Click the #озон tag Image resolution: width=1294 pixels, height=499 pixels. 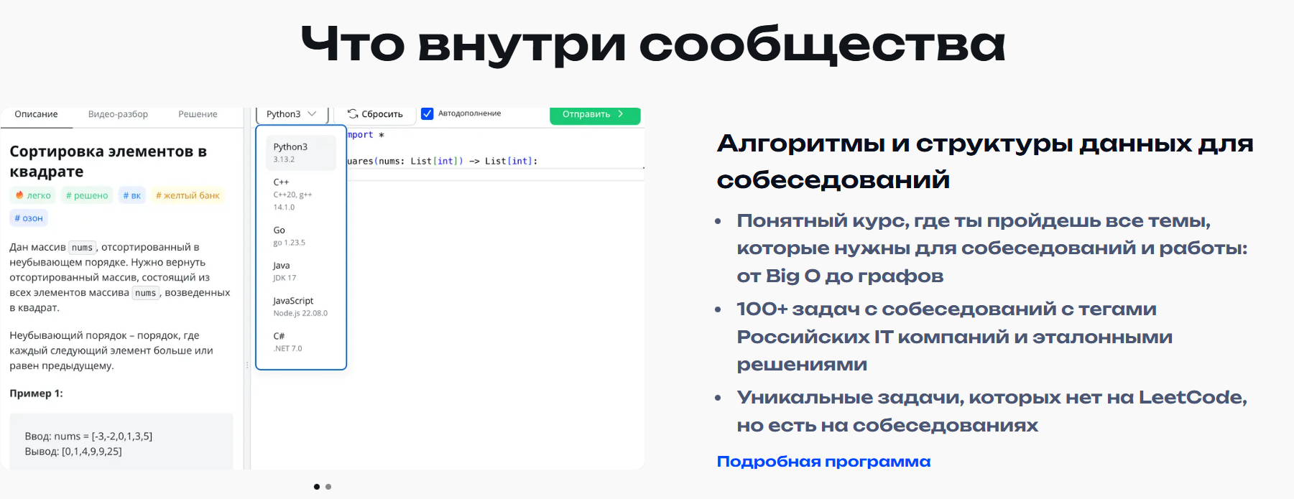(29, 218)
